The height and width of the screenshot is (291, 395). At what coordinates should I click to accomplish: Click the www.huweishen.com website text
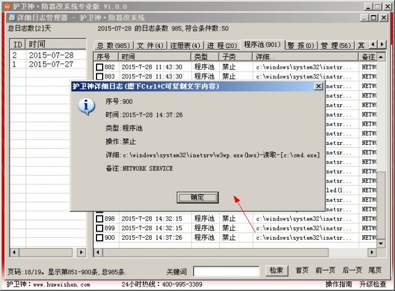pyautogui.click(x=62, y=285)
